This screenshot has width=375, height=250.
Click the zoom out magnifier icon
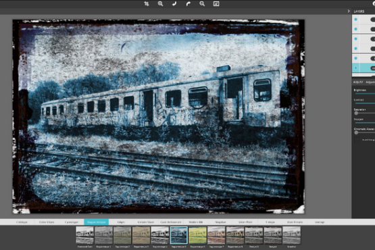pos(202,3)
